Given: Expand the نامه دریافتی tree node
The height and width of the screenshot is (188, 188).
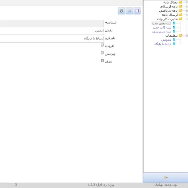Looking at the screenshot, I should [x=187, y=11].
